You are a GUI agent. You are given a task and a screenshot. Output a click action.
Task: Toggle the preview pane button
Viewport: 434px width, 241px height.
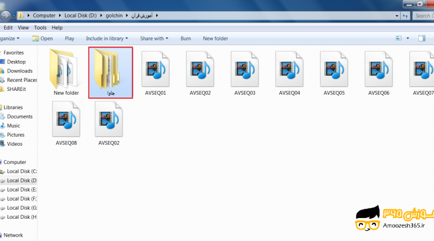[x=422, y=38]
